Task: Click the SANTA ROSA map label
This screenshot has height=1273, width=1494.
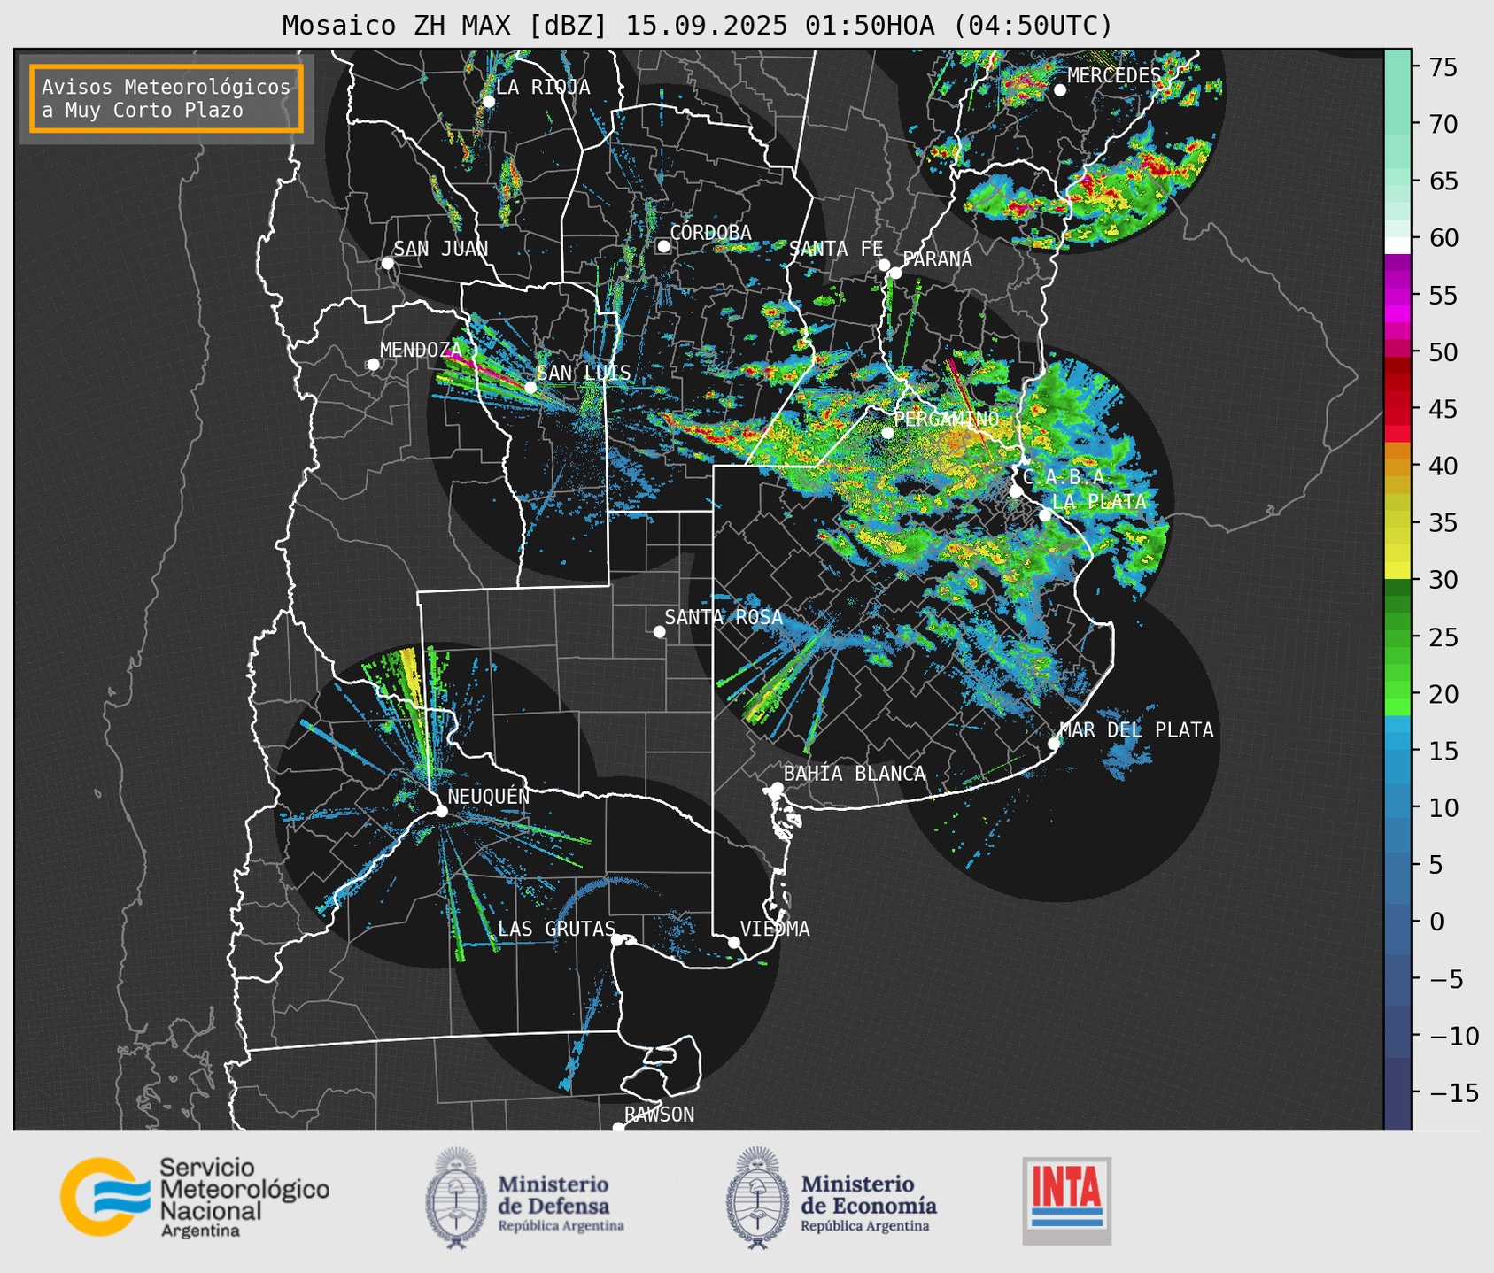Action: click(x=724, y=617)
